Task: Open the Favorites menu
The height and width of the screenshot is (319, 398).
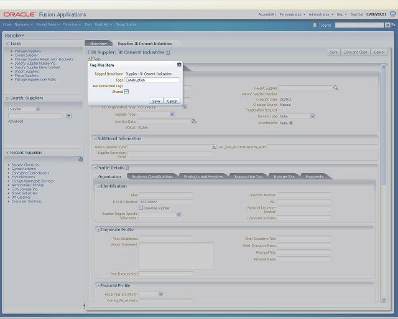Action: point(72,24)
